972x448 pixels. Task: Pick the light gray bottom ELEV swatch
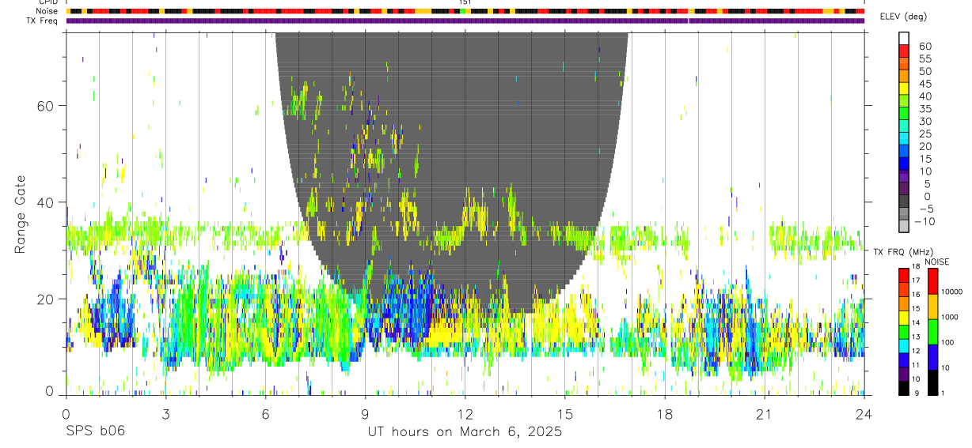pos(904,227)
